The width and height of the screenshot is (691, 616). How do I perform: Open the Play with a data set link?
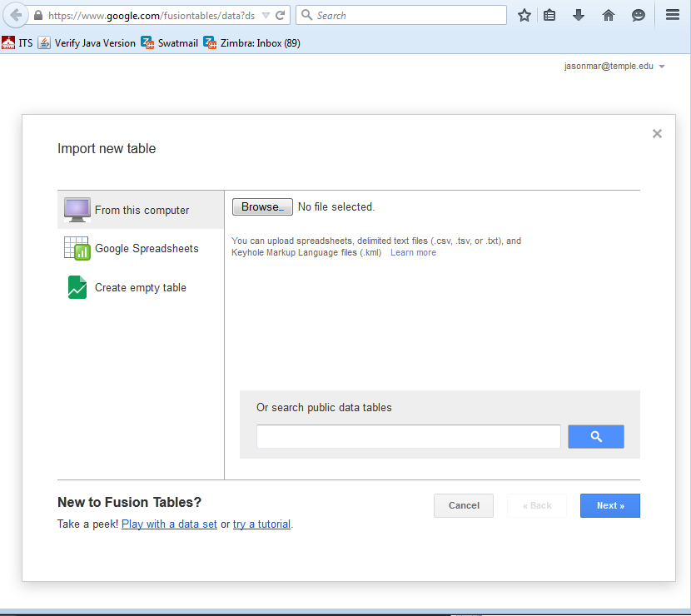169,524
